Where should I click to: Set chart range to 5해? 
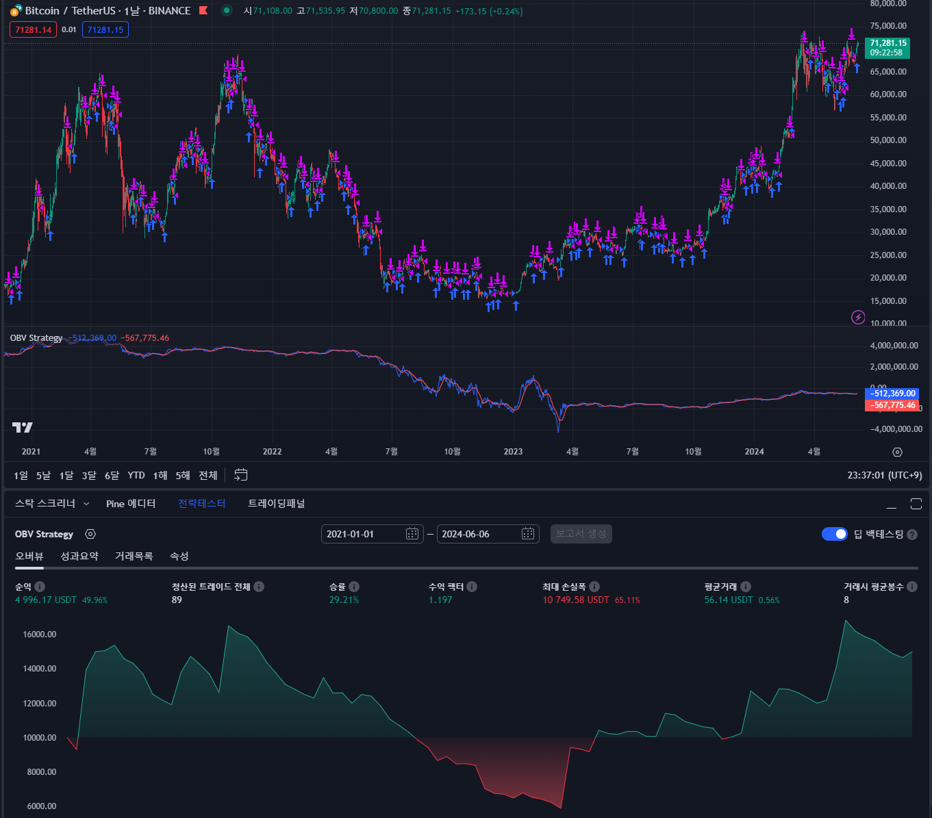coord(183,475)
